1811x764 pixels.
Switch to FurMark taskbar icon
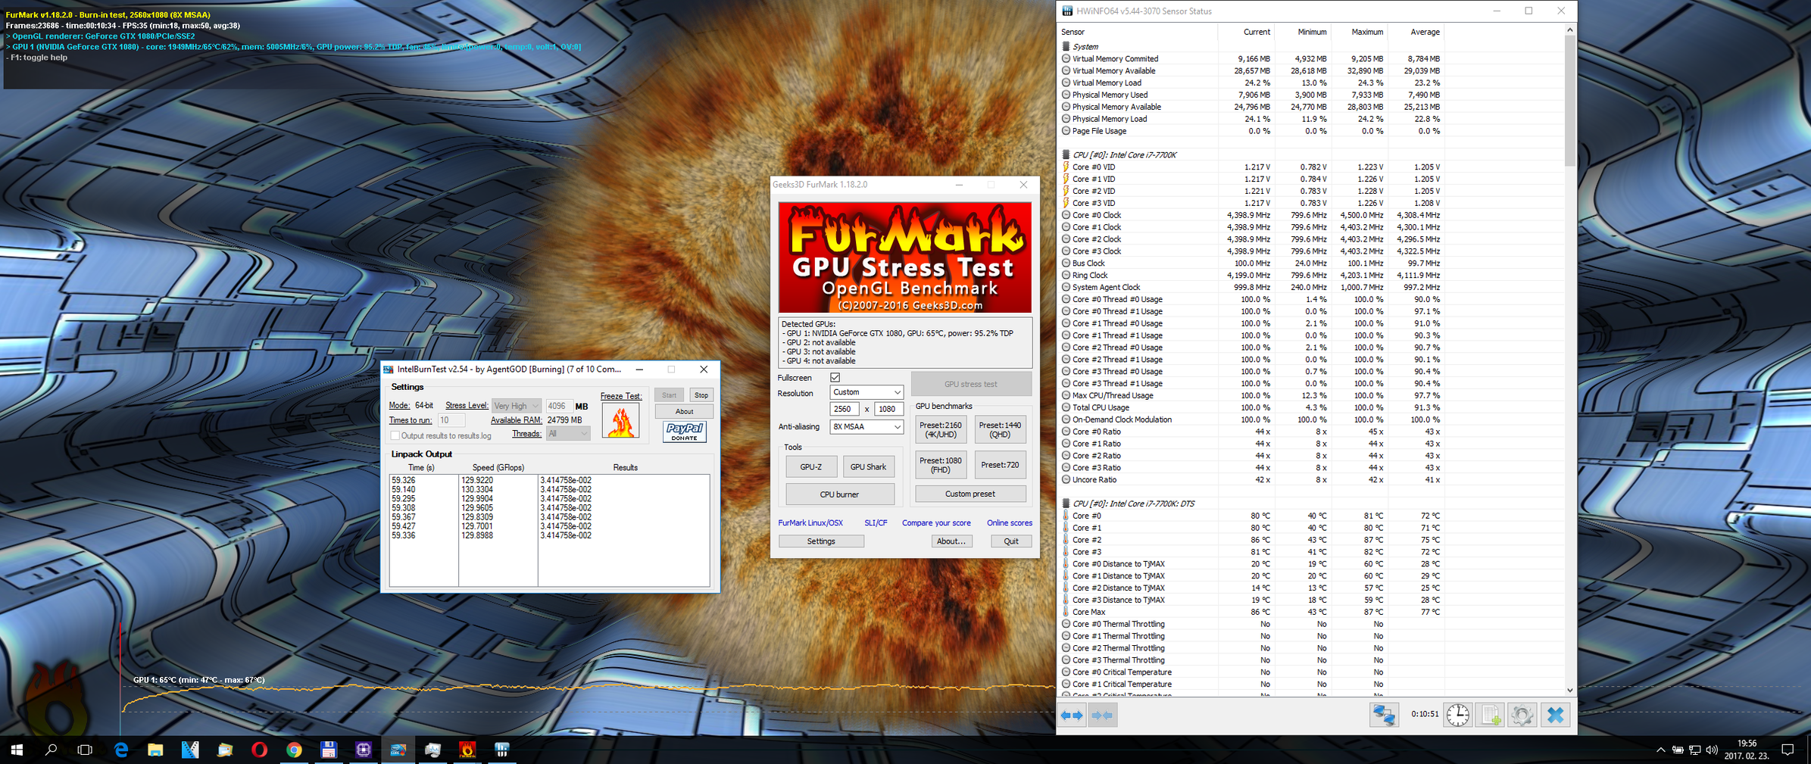[467, 750]
